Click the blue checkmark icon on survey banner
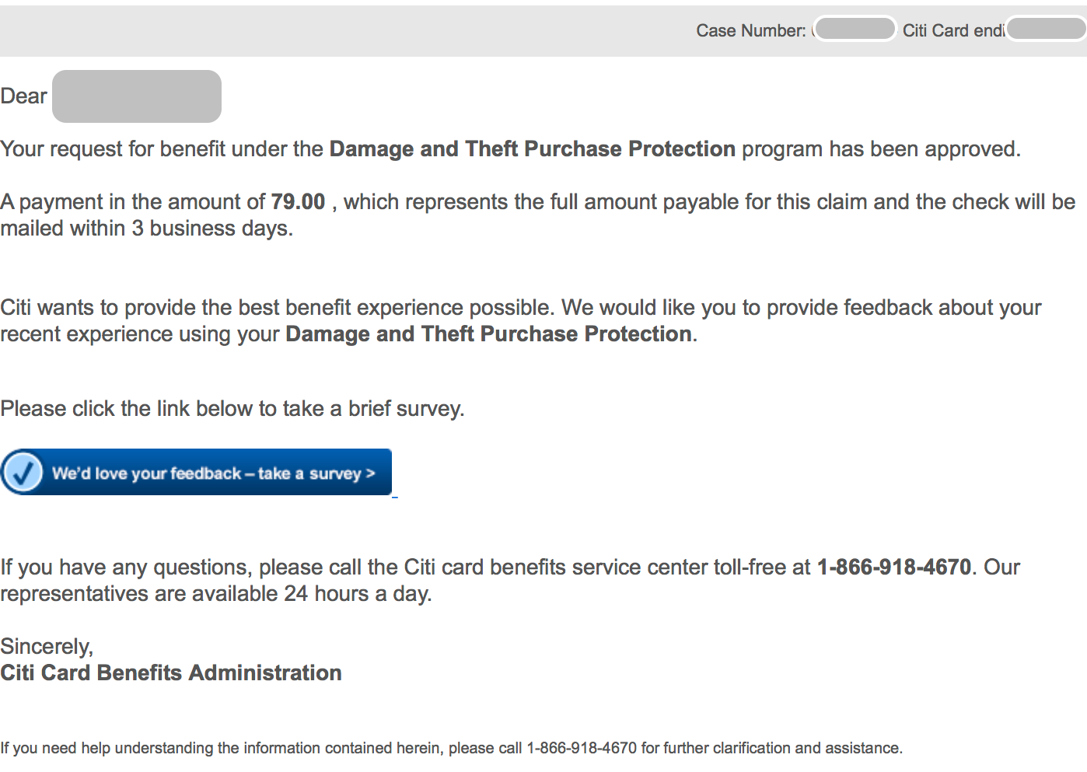Screen dimensions: 1087x772 (x=23, y=472)
